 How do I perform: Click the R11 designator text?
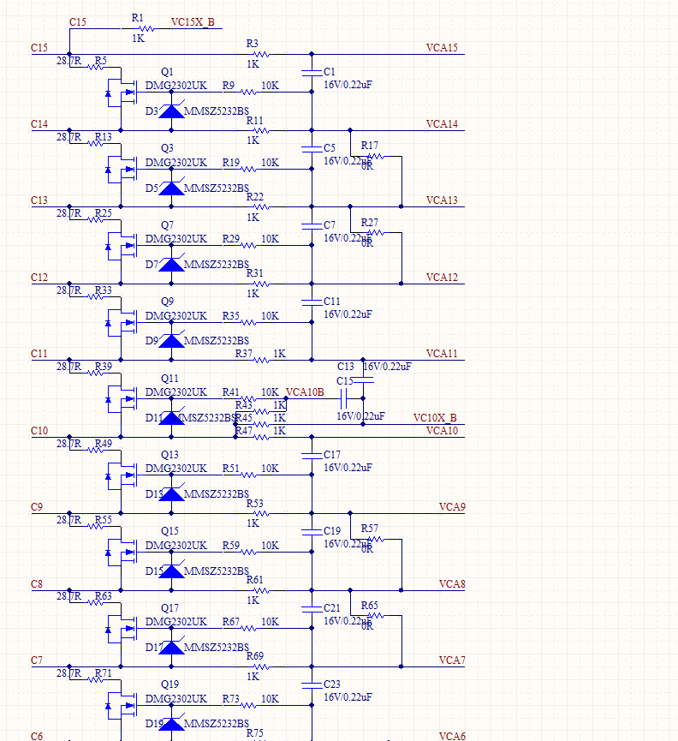click(x=255, y=121)
